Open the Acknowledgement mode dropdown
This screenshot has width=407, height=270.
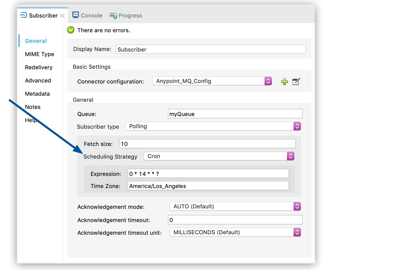297,206
